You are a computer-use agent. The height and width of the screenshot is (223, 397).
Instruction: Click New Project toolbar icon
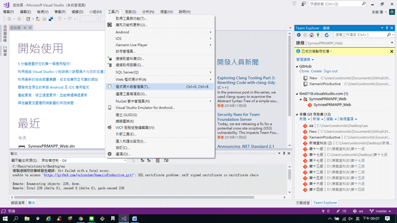pyautogui.click(x=28, y=19)
